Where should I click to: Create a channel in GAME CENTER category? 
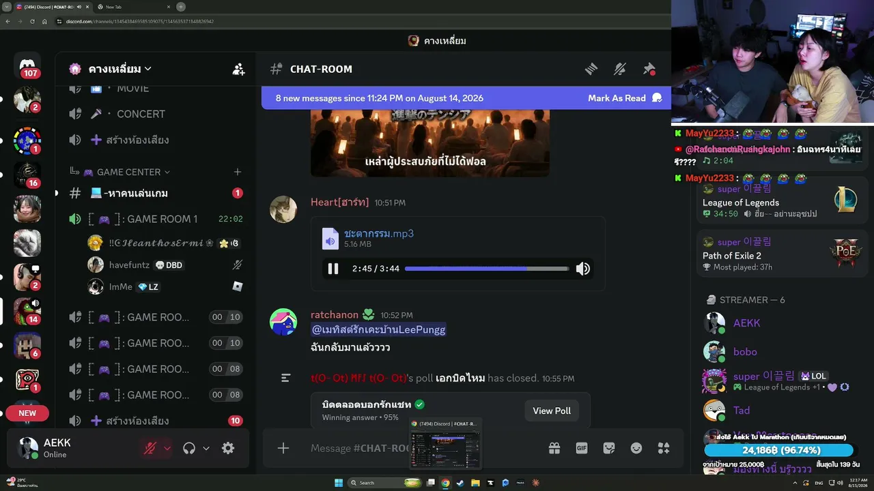[x=238, y=172]
